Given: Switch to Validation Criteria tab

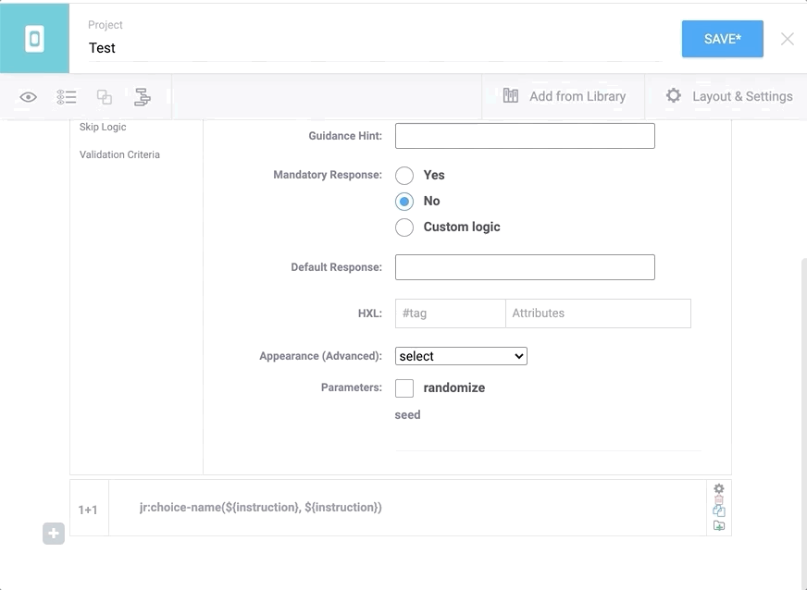Looking at the screenshot, I should [x=119, y=154].
